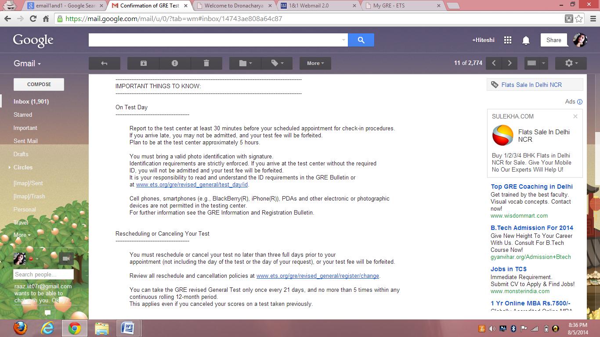Click the blue Google search button
600x337 pixels.
[x=361, y=40]
